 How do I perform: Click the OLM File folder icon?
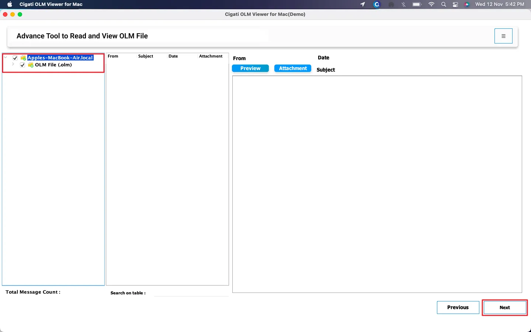[31, 65]
